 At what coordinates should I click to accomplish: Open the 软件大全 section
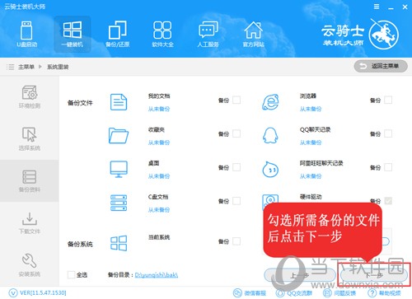(162, 34)
